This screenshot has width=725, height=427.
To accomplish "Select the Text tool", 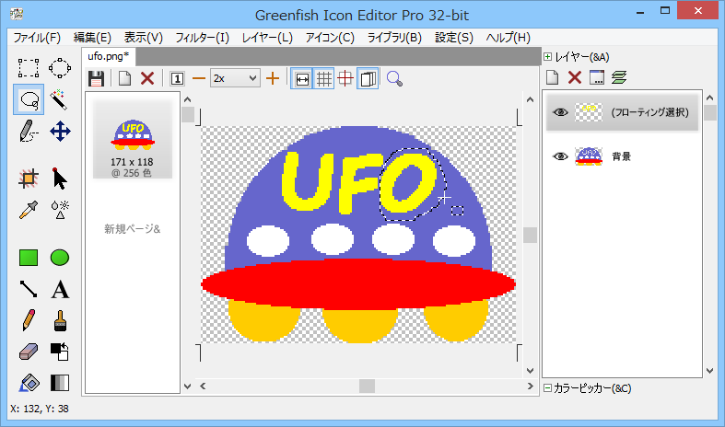I will (60, 290).
